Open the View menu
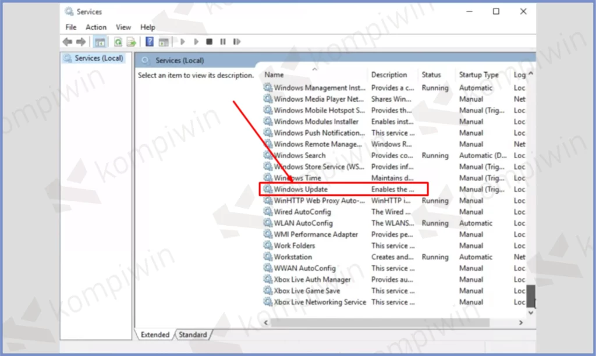596x356 pixels. click(123, 27)
